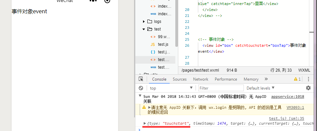This screenshot has width=317, height=131.
Task: Click the file tree vertical scrollbar
Action: (177, 23)
